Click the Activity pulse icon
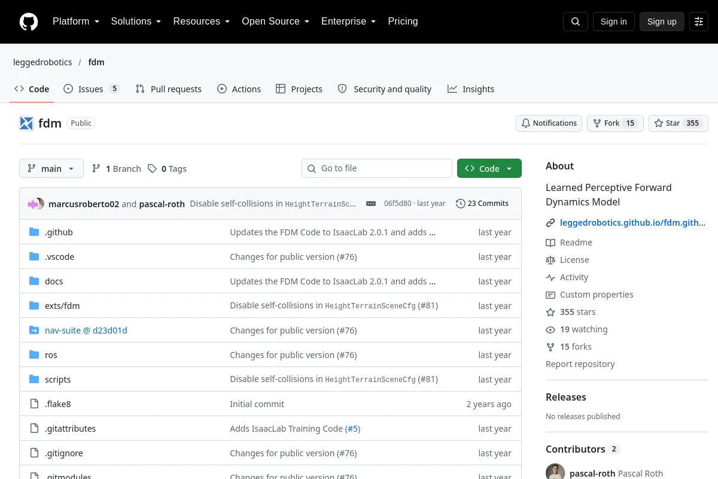718x479 pixels. point(550,277)
